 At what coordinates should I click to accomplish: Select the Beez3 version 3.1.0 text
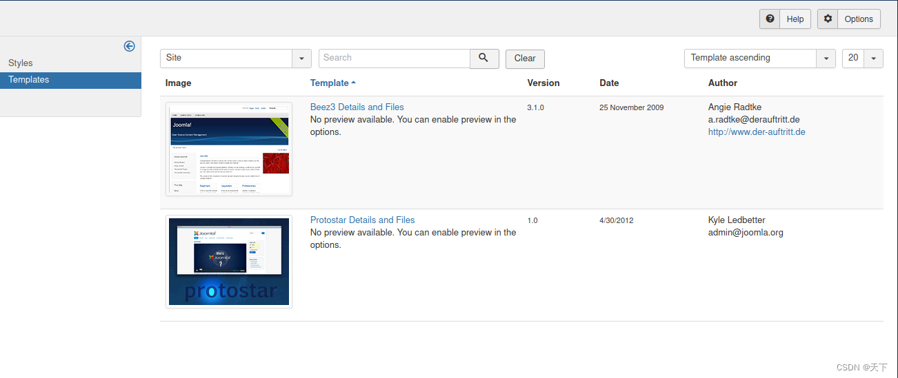click(x=536, y=107)
